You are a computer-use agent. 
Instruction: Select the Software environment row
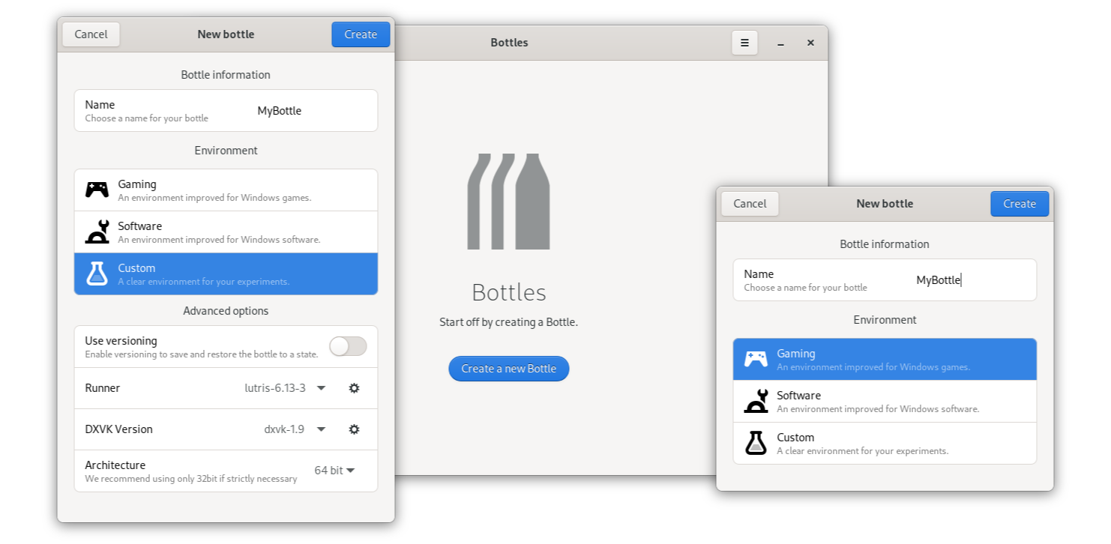tap(225, 231)
